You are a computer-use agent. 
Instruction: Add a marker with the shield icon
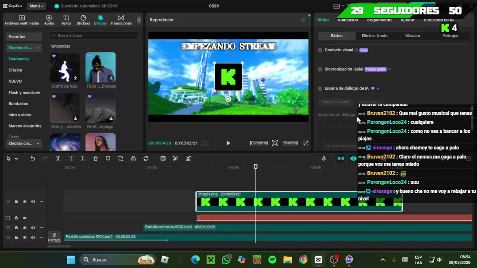(108, 158)
